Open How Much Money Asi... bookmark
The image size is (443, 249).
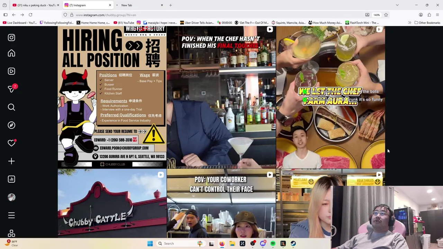tap(325, 23)
